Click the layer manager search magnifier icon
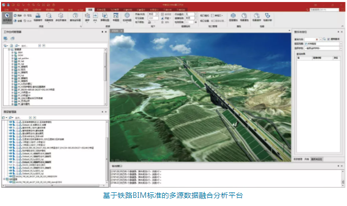Screen dimensions: 347x206 point(11,118)
